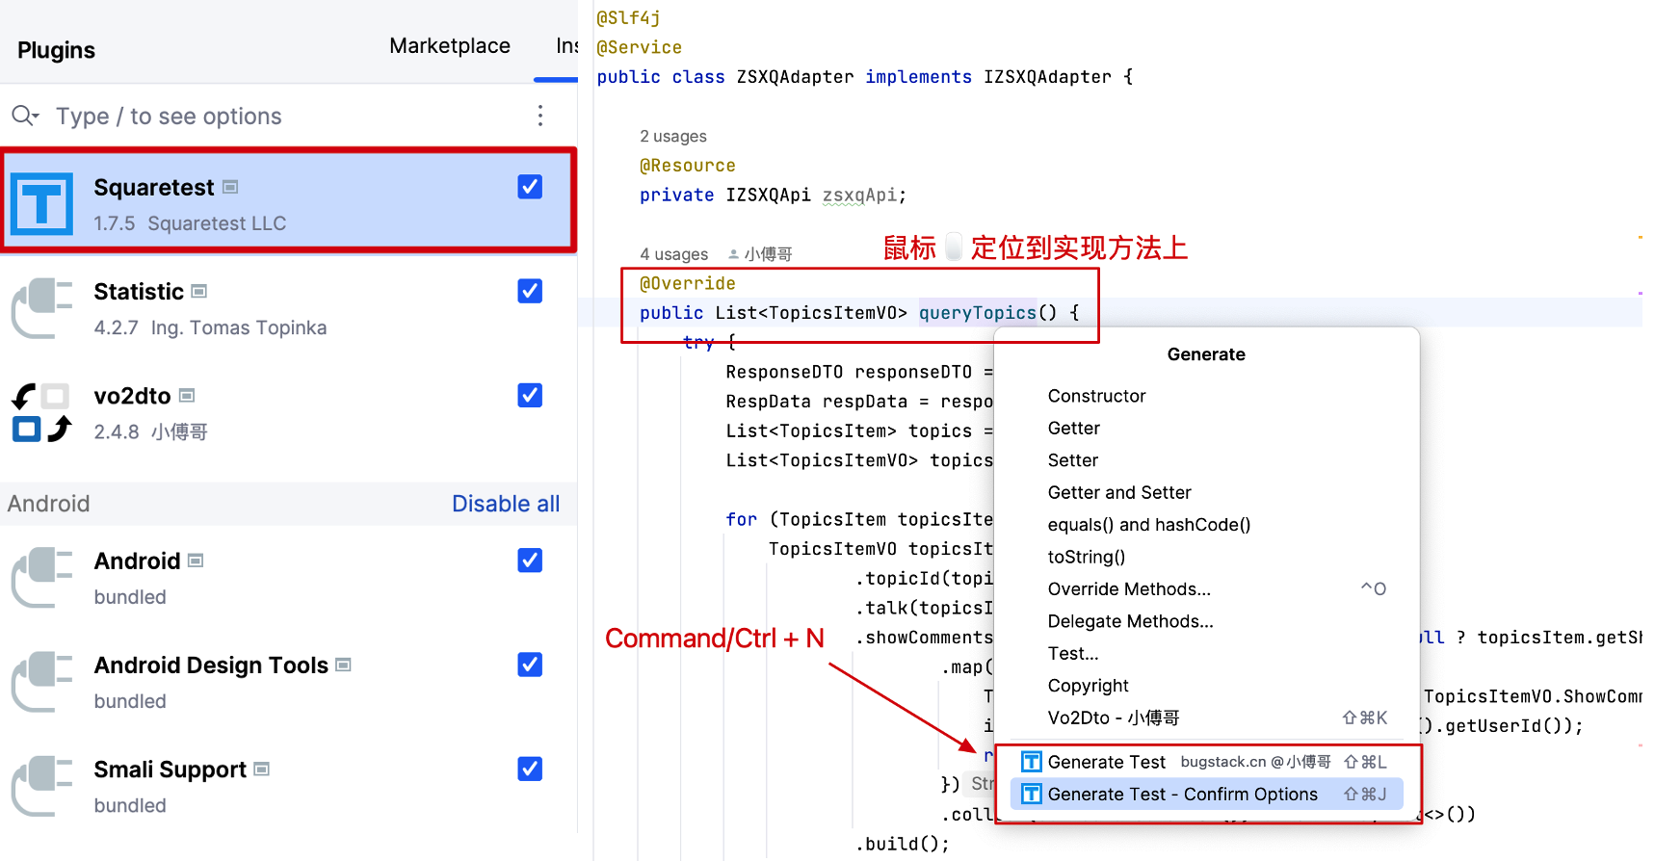This screenshot has width=1655, height=861.
Task: Click the zsxqApi field name in editor
Action: pos(859,195)
